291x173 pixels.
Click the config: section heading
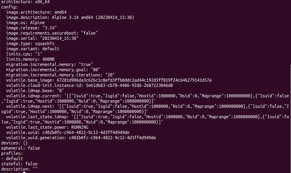pyautogui.click(x=9, y=7)
